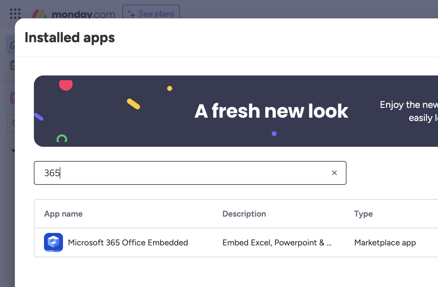This screenshot has height=287, width=438.
Task: Click the Type column header
Action: pyautogui.click(x=363, y=214)
